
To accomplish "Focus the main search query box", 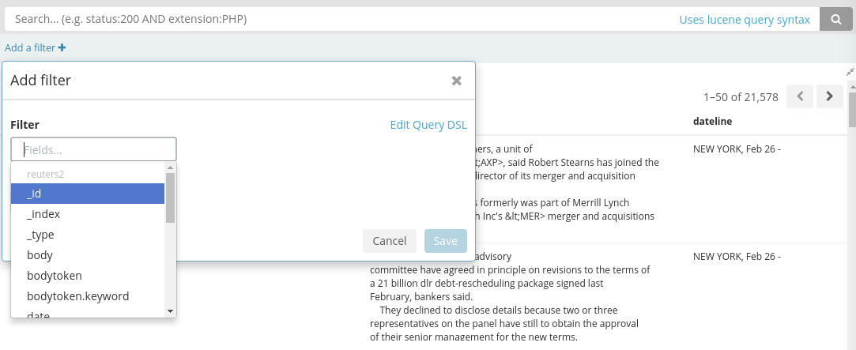I will pos(338,20).
